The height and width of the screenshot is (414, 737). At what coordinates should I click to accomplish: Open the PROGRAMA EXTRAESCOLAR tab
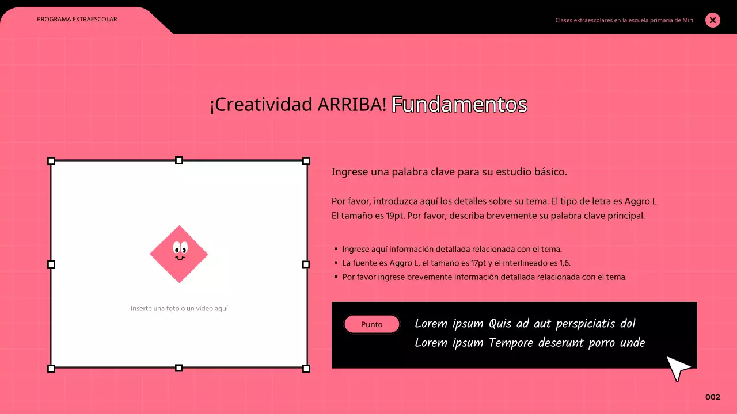[x=77, y=20]
